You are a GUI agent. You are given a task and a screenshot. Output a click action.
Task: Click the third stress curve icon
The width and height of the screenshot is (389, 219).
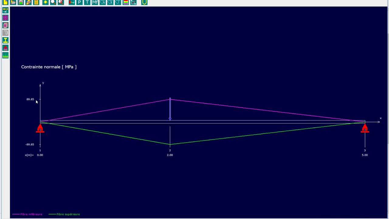click(118, 2)
